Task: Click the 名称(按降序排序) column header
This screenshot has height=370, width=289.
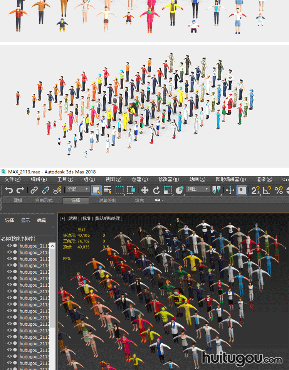Action: pyautogui.click(x=18, y=239)
